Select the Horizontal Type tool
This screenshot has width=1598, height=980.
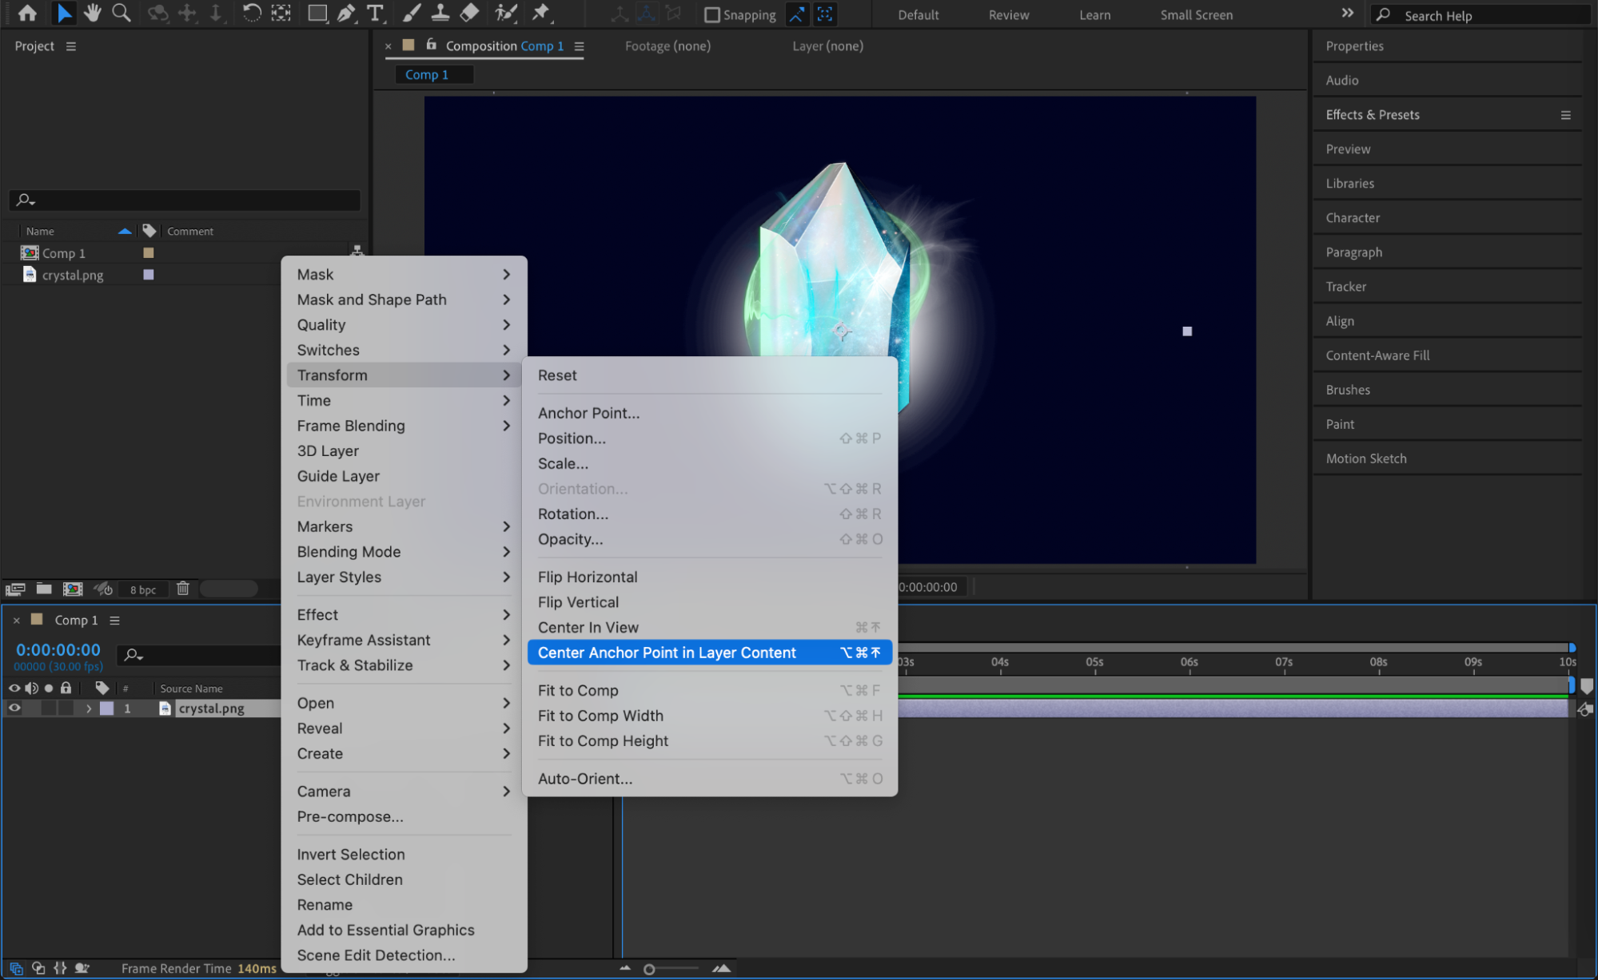pyautogui.click(x=375, y=13)
